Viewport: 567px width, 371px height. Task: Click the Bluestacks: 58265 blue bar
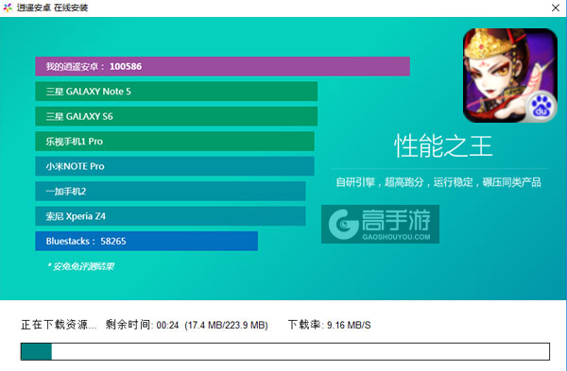point(146,241)
